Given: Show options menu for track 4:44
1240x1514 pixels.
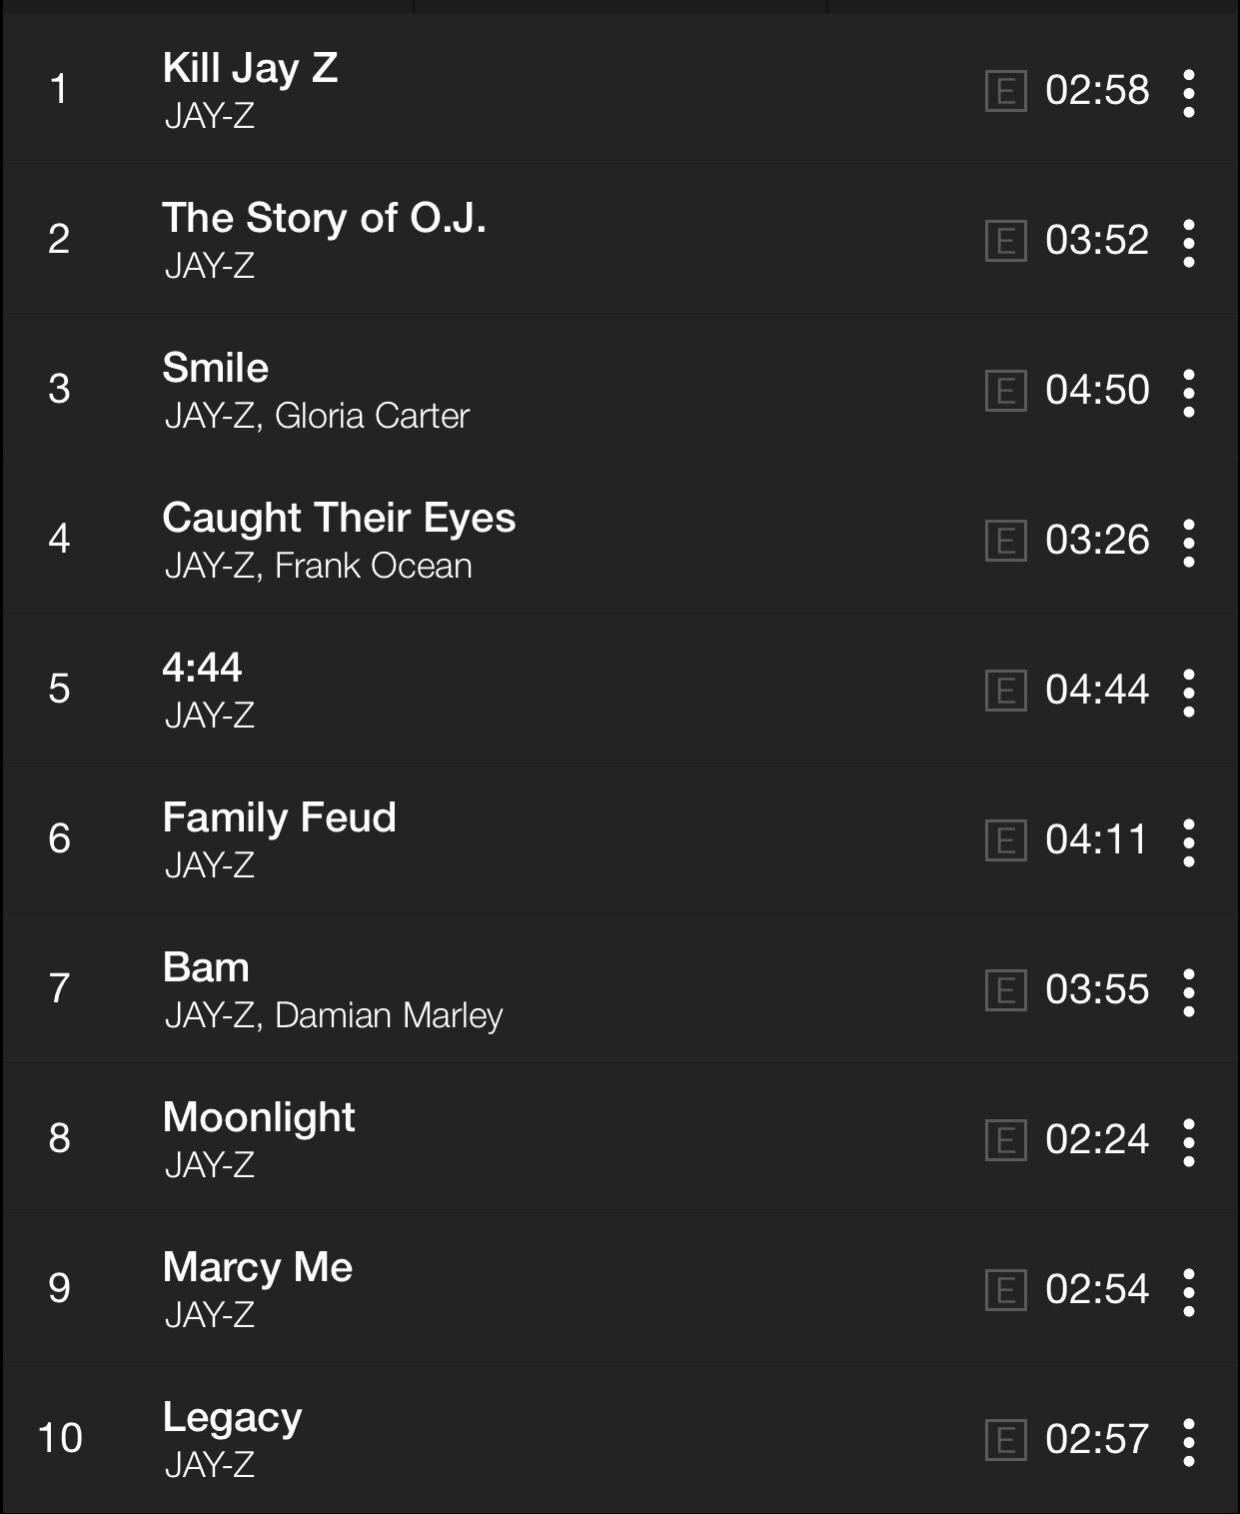Looking at the screenshot, I should pyautogui.click(x=1188, y=693).
